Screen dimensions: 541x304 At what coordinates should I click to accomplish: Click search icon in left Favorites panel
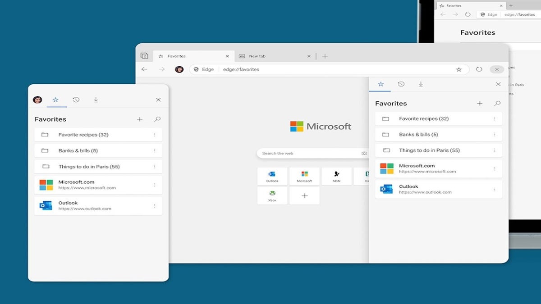pyautogui.click(x=157, y=119)
